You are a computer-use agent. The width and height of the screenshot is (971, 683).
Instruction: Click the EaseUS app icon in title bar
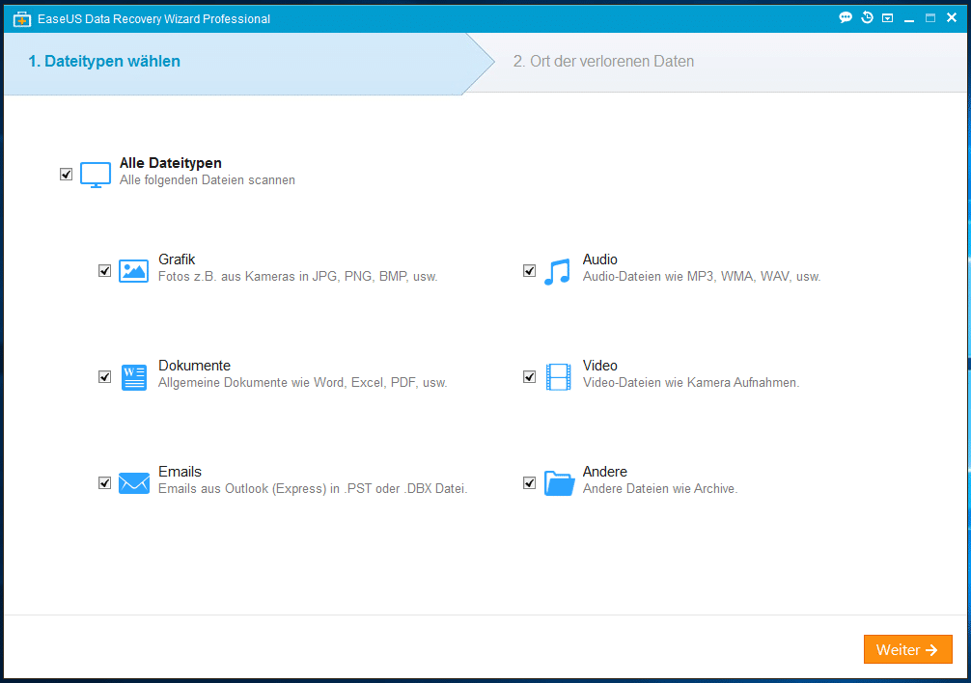pyautogui.click(x=21, y=19)
